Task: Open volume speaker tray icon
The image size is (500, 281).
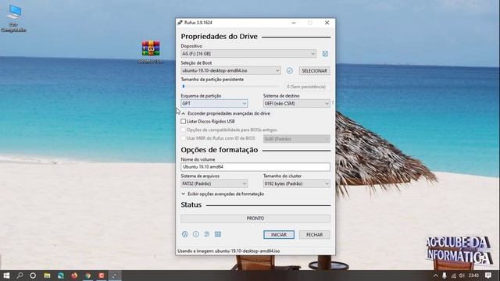Action: pos(462,276)
